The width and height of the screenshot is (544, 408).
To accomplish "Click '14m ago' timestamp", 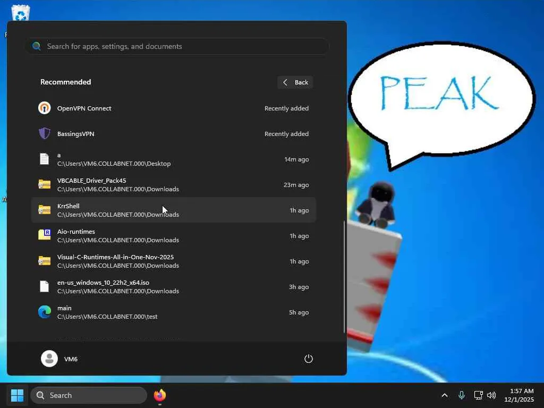I will [296, 159].
